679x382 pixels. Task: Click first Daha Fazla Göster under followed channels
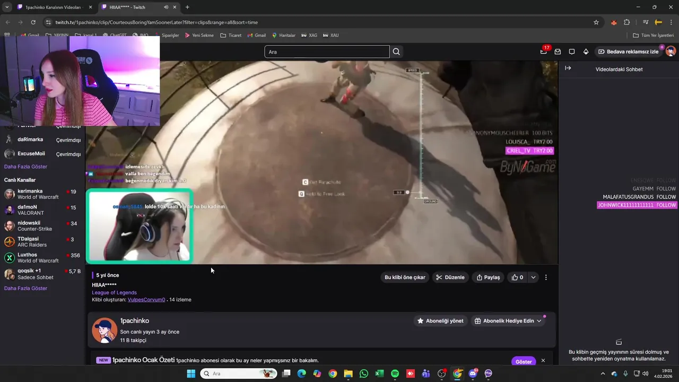(25, 167)
